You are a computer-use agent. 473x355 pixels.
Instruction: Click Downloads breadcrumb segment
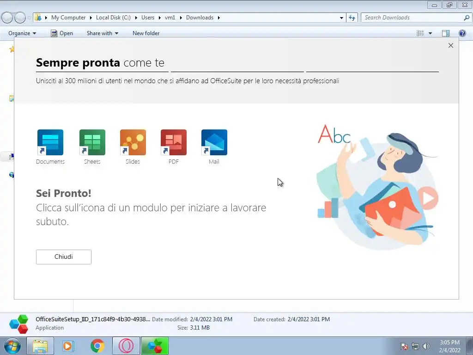pos(200,18)
